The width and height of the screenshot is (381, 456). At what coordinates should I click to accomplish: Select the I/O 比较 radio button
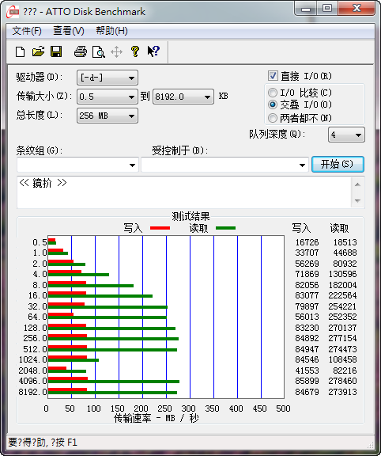point(273,93)
